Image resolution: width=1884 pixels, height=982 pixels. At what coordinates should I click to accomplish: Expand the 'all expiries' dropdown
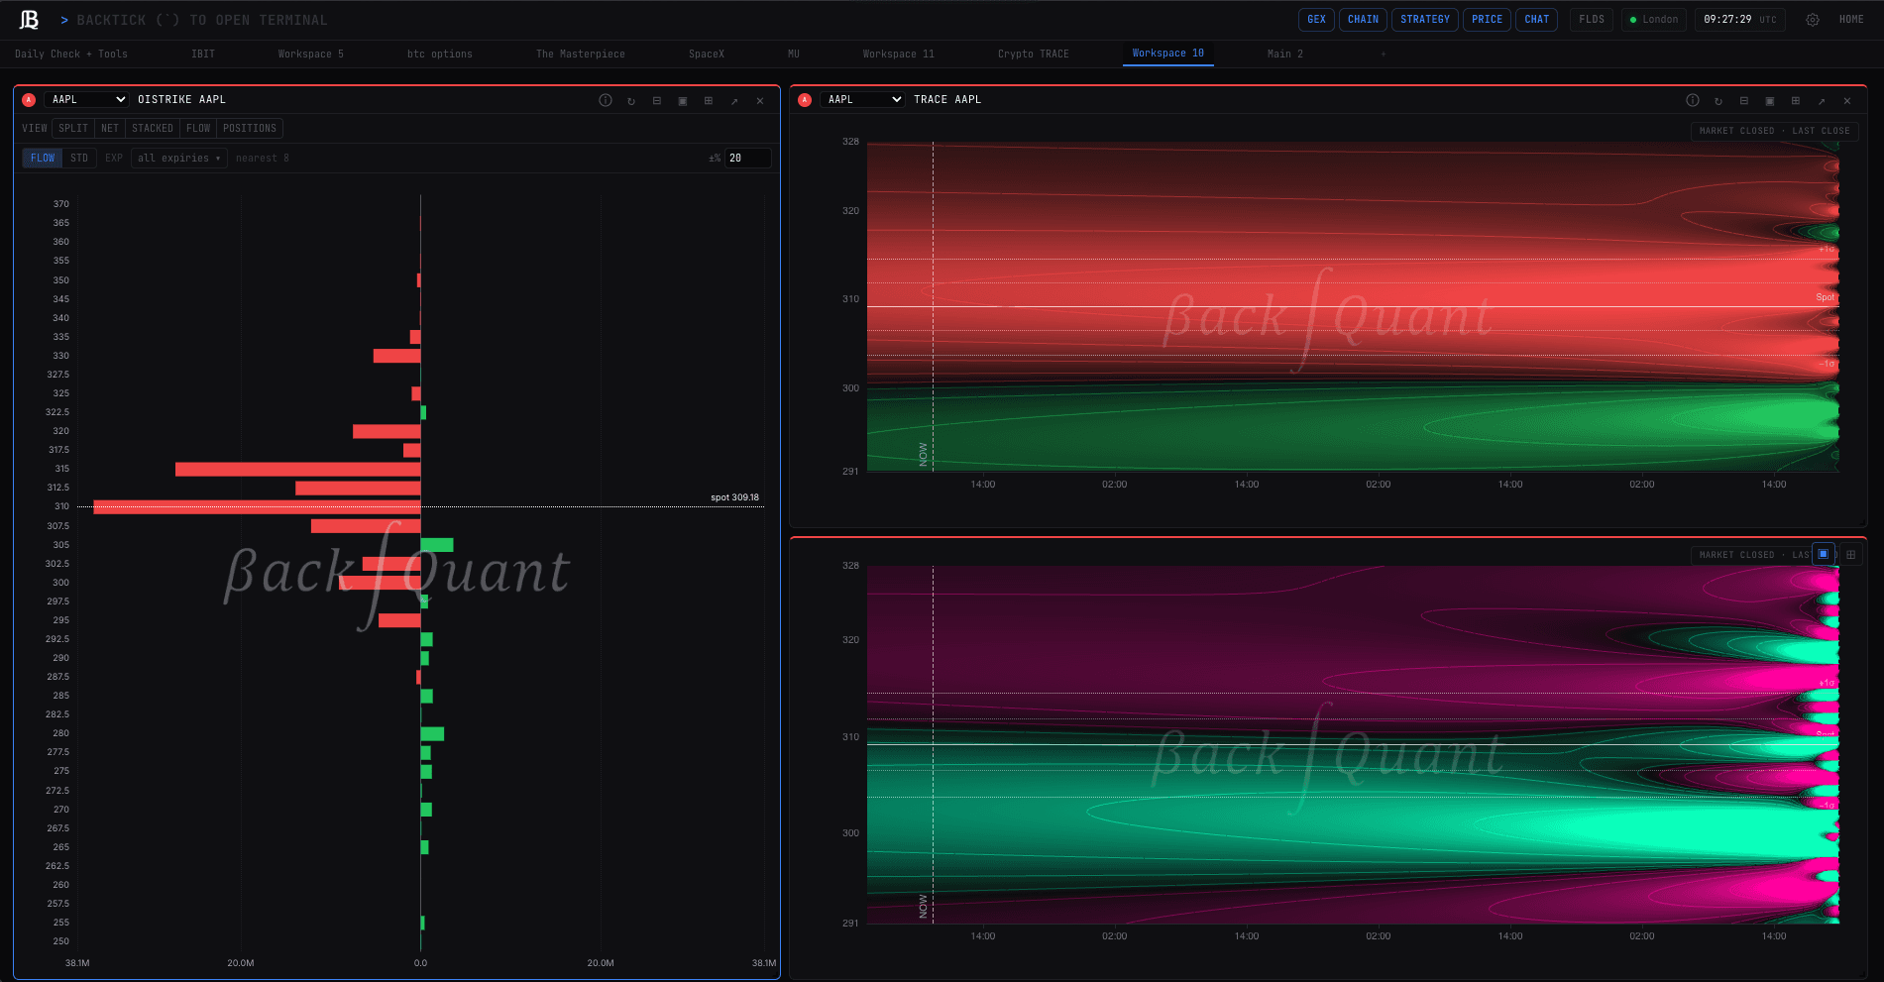[179, 158]
